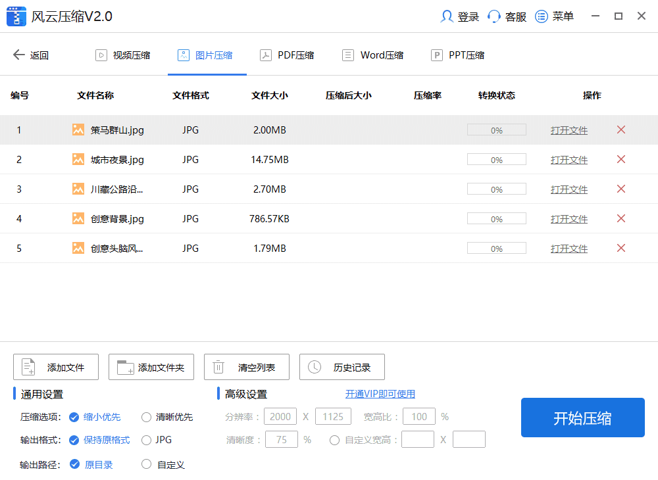
Task: Click 开始压缩 button
Action: (x=582, y=418)
